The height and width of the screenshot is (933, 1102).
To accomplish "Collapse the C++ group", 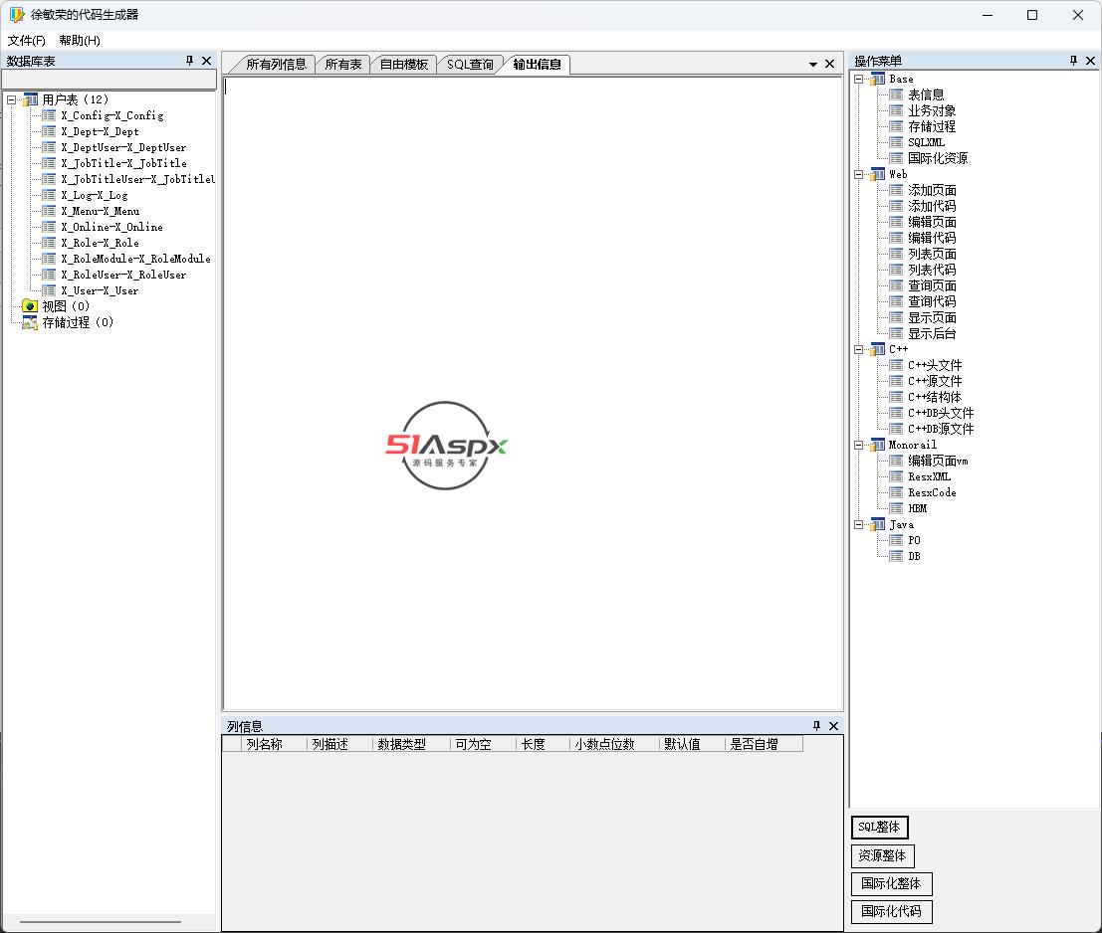I will point(858,349).
